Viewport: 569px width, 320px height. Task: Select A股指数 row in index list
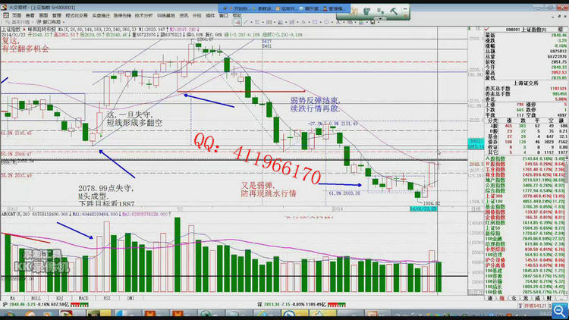tap(525, 159)
